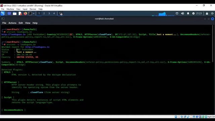Switch to workspace 2

[44, 13]
